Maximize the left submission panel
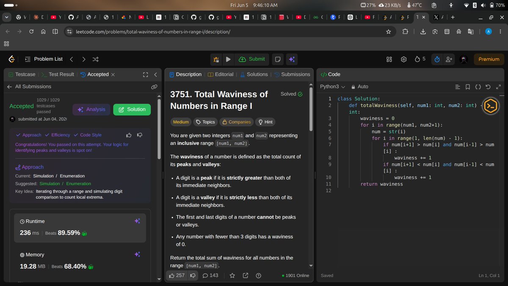Image resolution: width=508 pixels, height=286 pixels. click(146, 75)
